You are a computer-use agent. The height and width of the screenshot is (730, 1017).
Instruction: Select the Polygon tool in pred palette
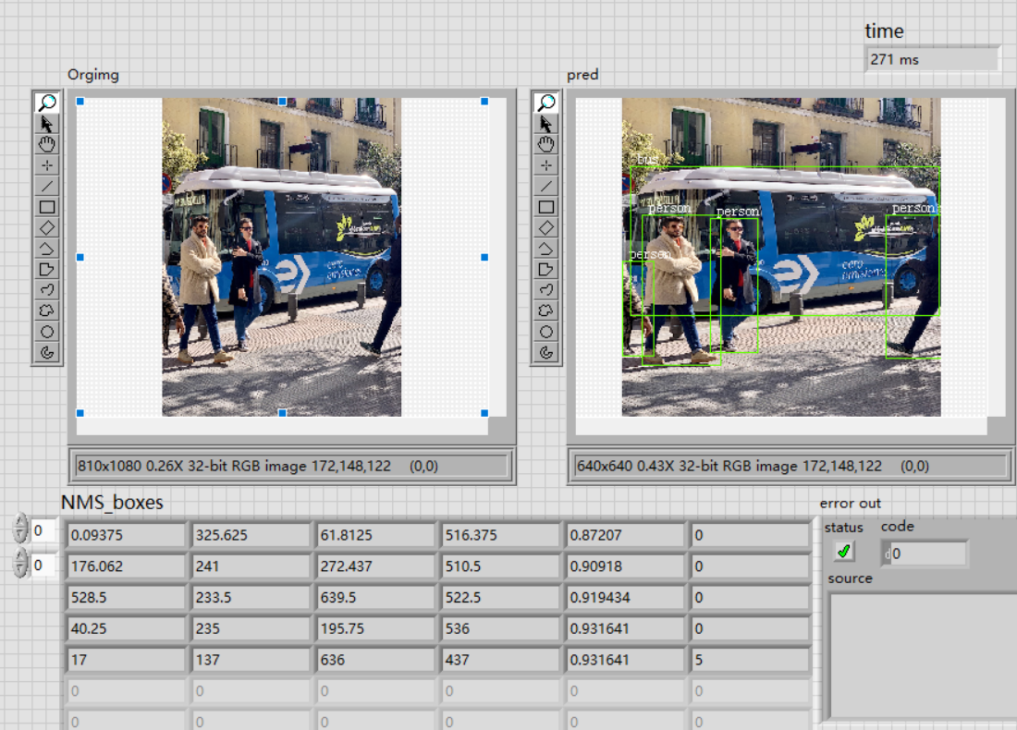click(x=546, y=269)
